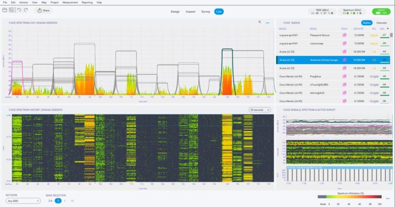Open the Help menu
Image resolution: width=395 pixels, height=207 pixels.
pyautogui.click(x=99, y=3)
